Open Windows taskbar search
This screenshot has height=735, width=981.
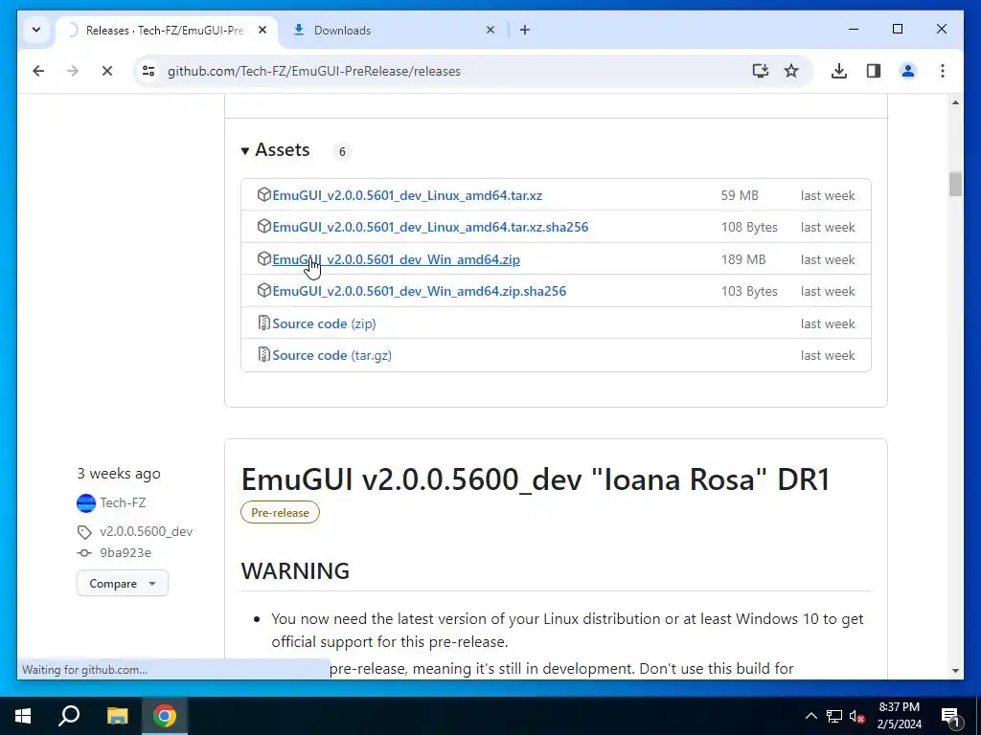69,716
